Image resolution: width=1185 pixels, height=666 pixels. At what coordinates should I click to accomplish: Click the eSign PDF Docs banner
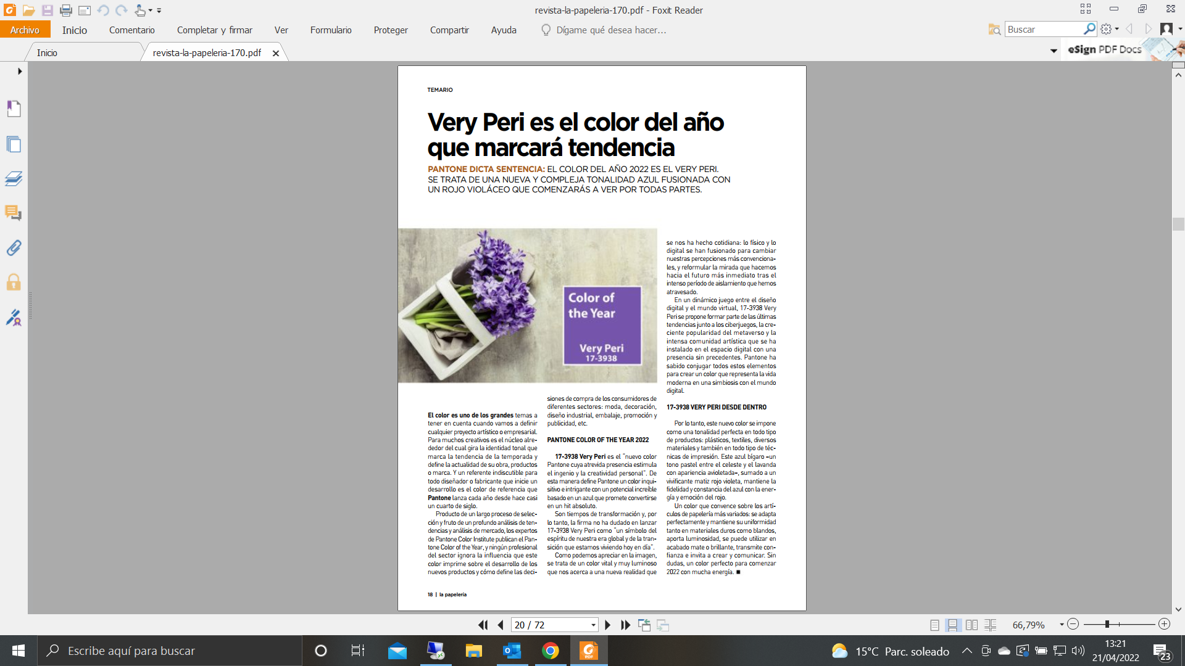(1123, 50)
